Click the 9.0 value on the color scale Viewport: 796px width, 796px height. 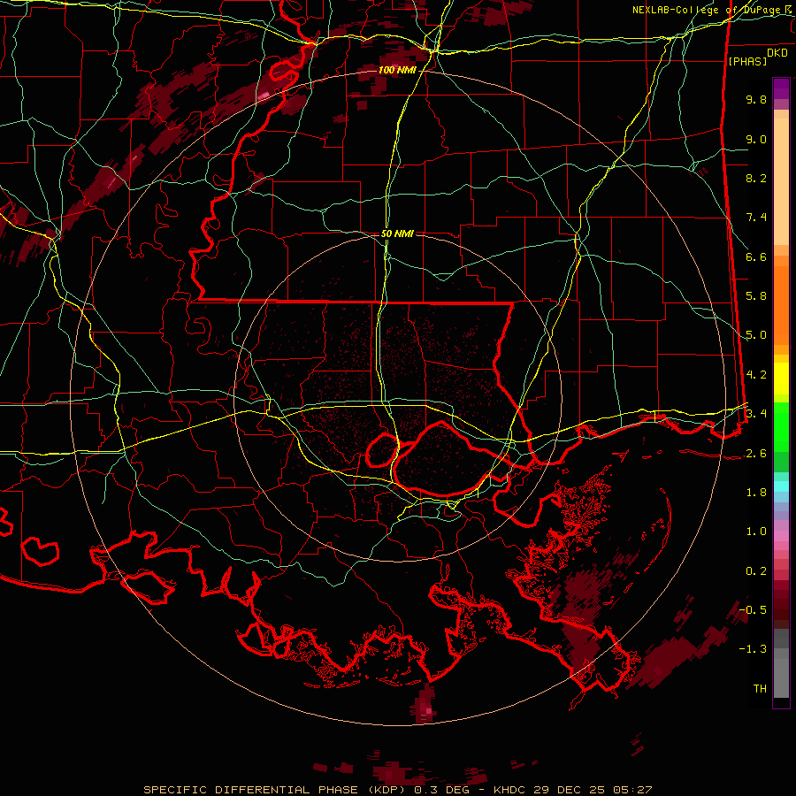(x=756, y=139)
